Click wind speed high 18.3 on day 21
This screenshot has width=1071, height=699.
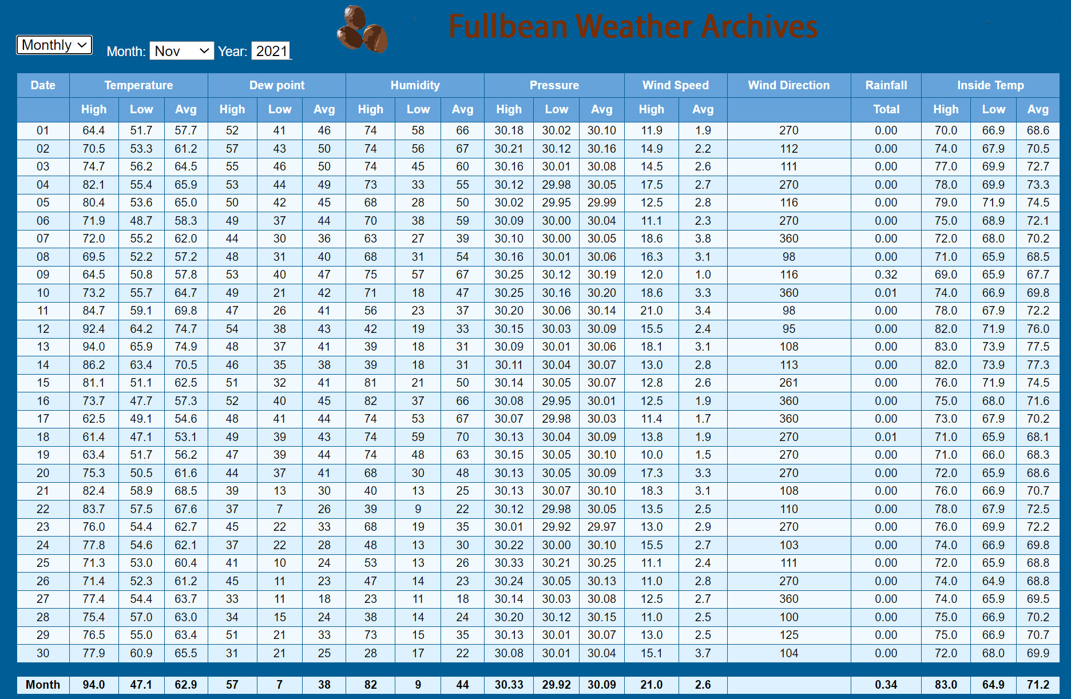click(x=652, y=491)
